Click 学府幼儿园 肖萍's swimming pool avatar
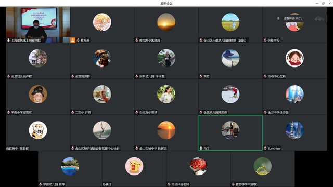 (70, 166)
